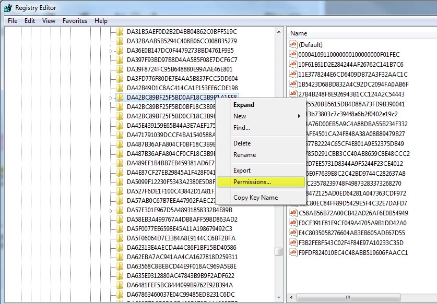Click the tree pane scroll up arrow

pos(279,32)
